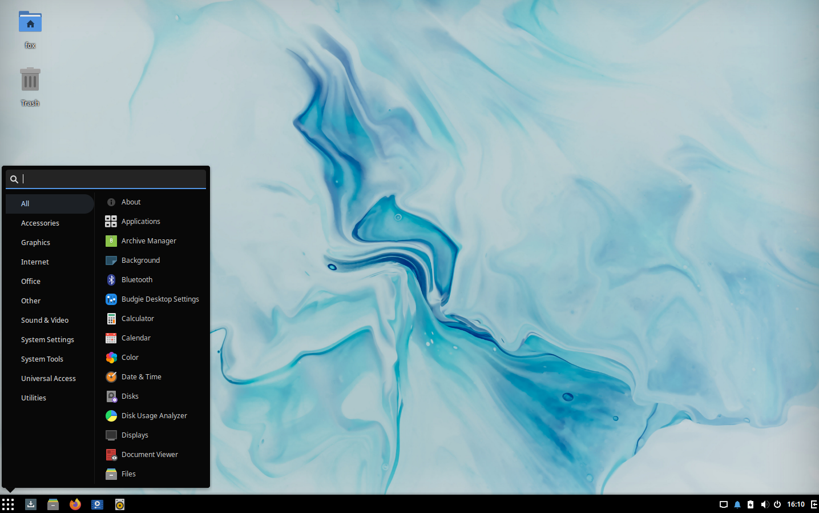This screenshot has height=513, width=819.
Task: Click inside the menu search field
Action: (x=106, y=179)
